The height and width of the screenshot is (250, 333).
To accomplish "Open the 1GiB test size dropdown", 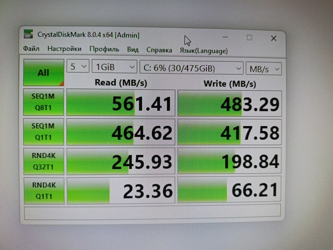I will 115,67.
